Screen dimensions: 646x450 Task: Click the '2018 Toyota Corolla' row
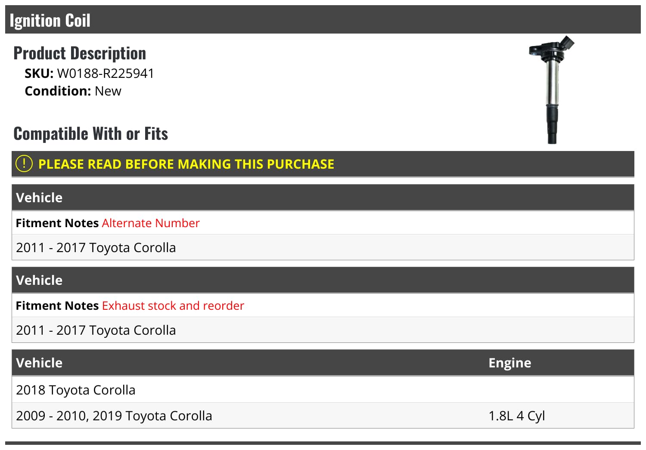pos(76,390)
